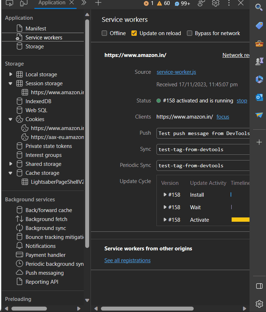Image resolution: width=266 pixels, height=312 pixels.
Task: Click See all registrations link
Action: click(x=127, y=260)
